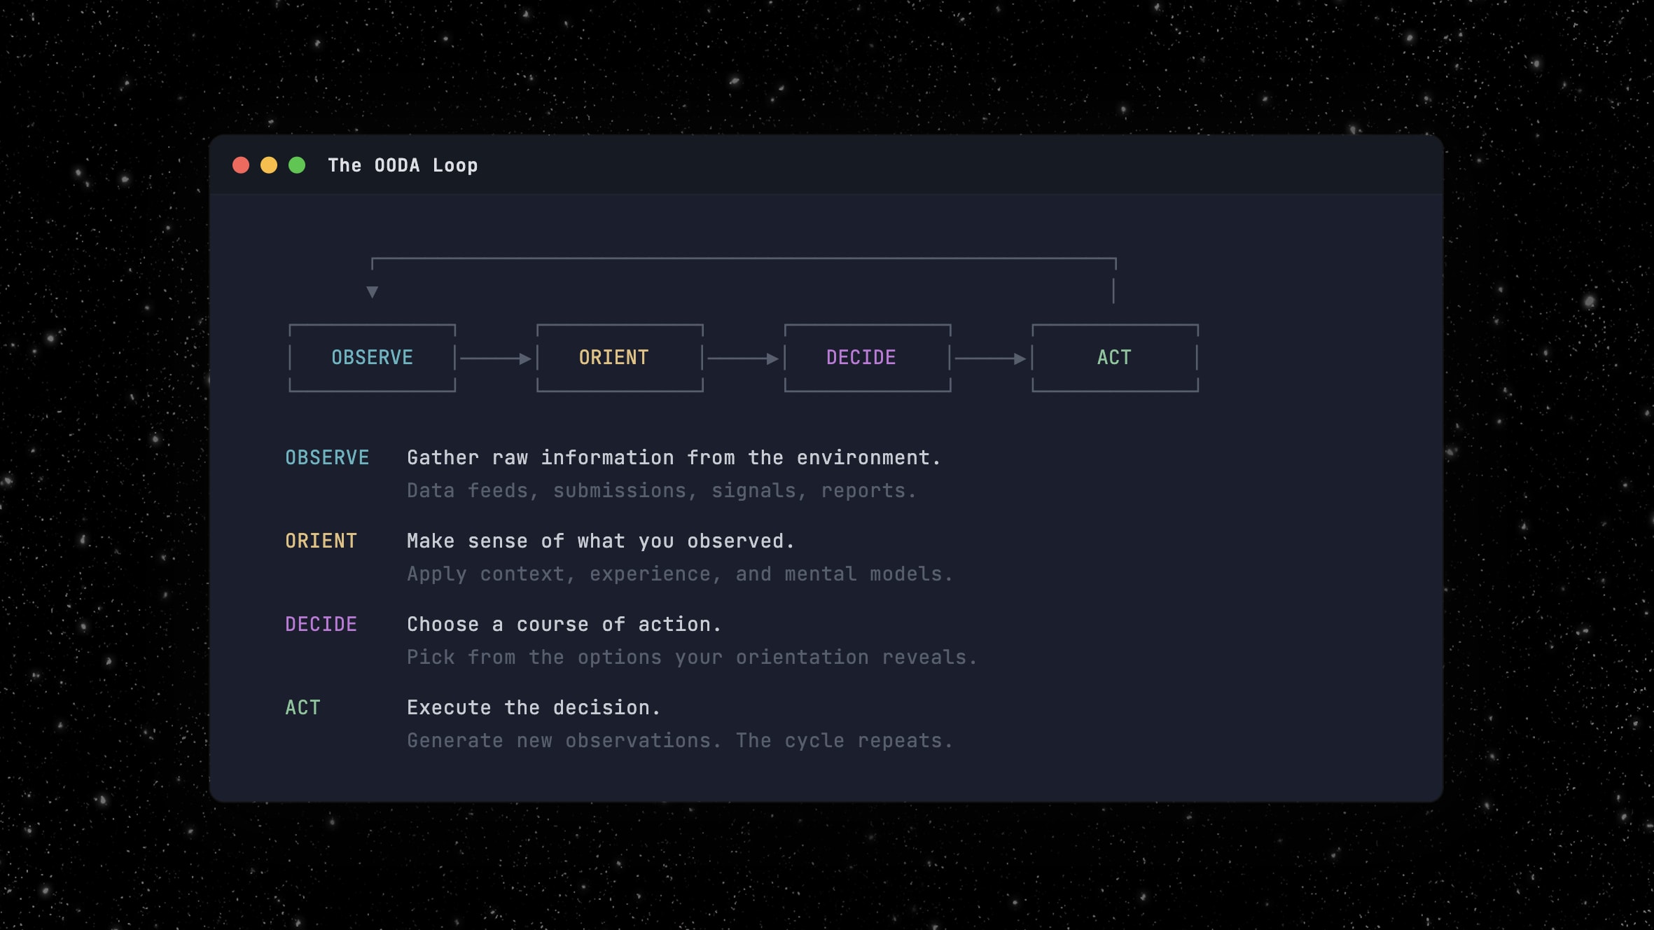Viewport: 1654px width, 930px height.
Task: Click the ORIENT box in the diagram
Action: [620, 358]
